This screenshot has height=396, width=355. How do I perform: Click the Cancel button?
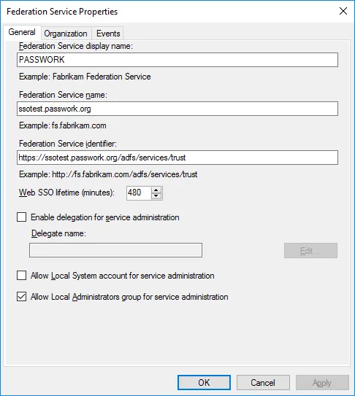coord(263,383)
